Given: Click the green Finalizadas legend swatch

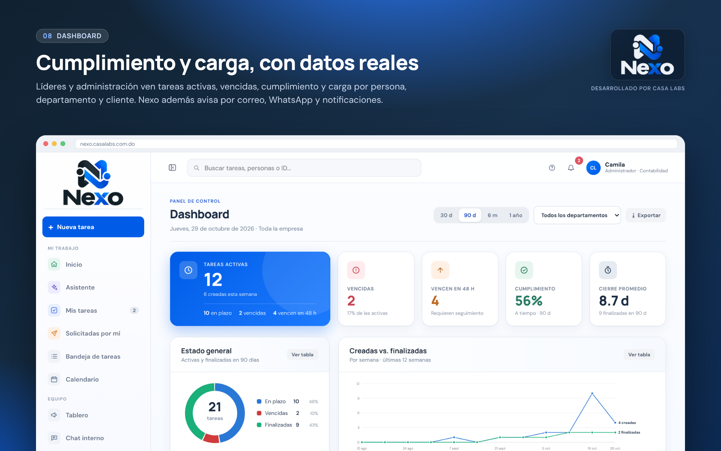Looking at the screenshot, I should coord(259,425).
